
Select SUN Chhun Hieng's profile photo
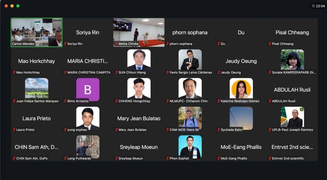pyautogui.click(x=139, y=60)
